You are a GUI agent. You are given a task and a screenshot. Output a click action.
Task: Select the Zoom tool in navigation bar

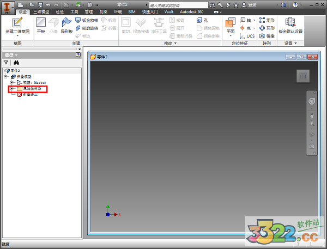click(x=312, y=123)
